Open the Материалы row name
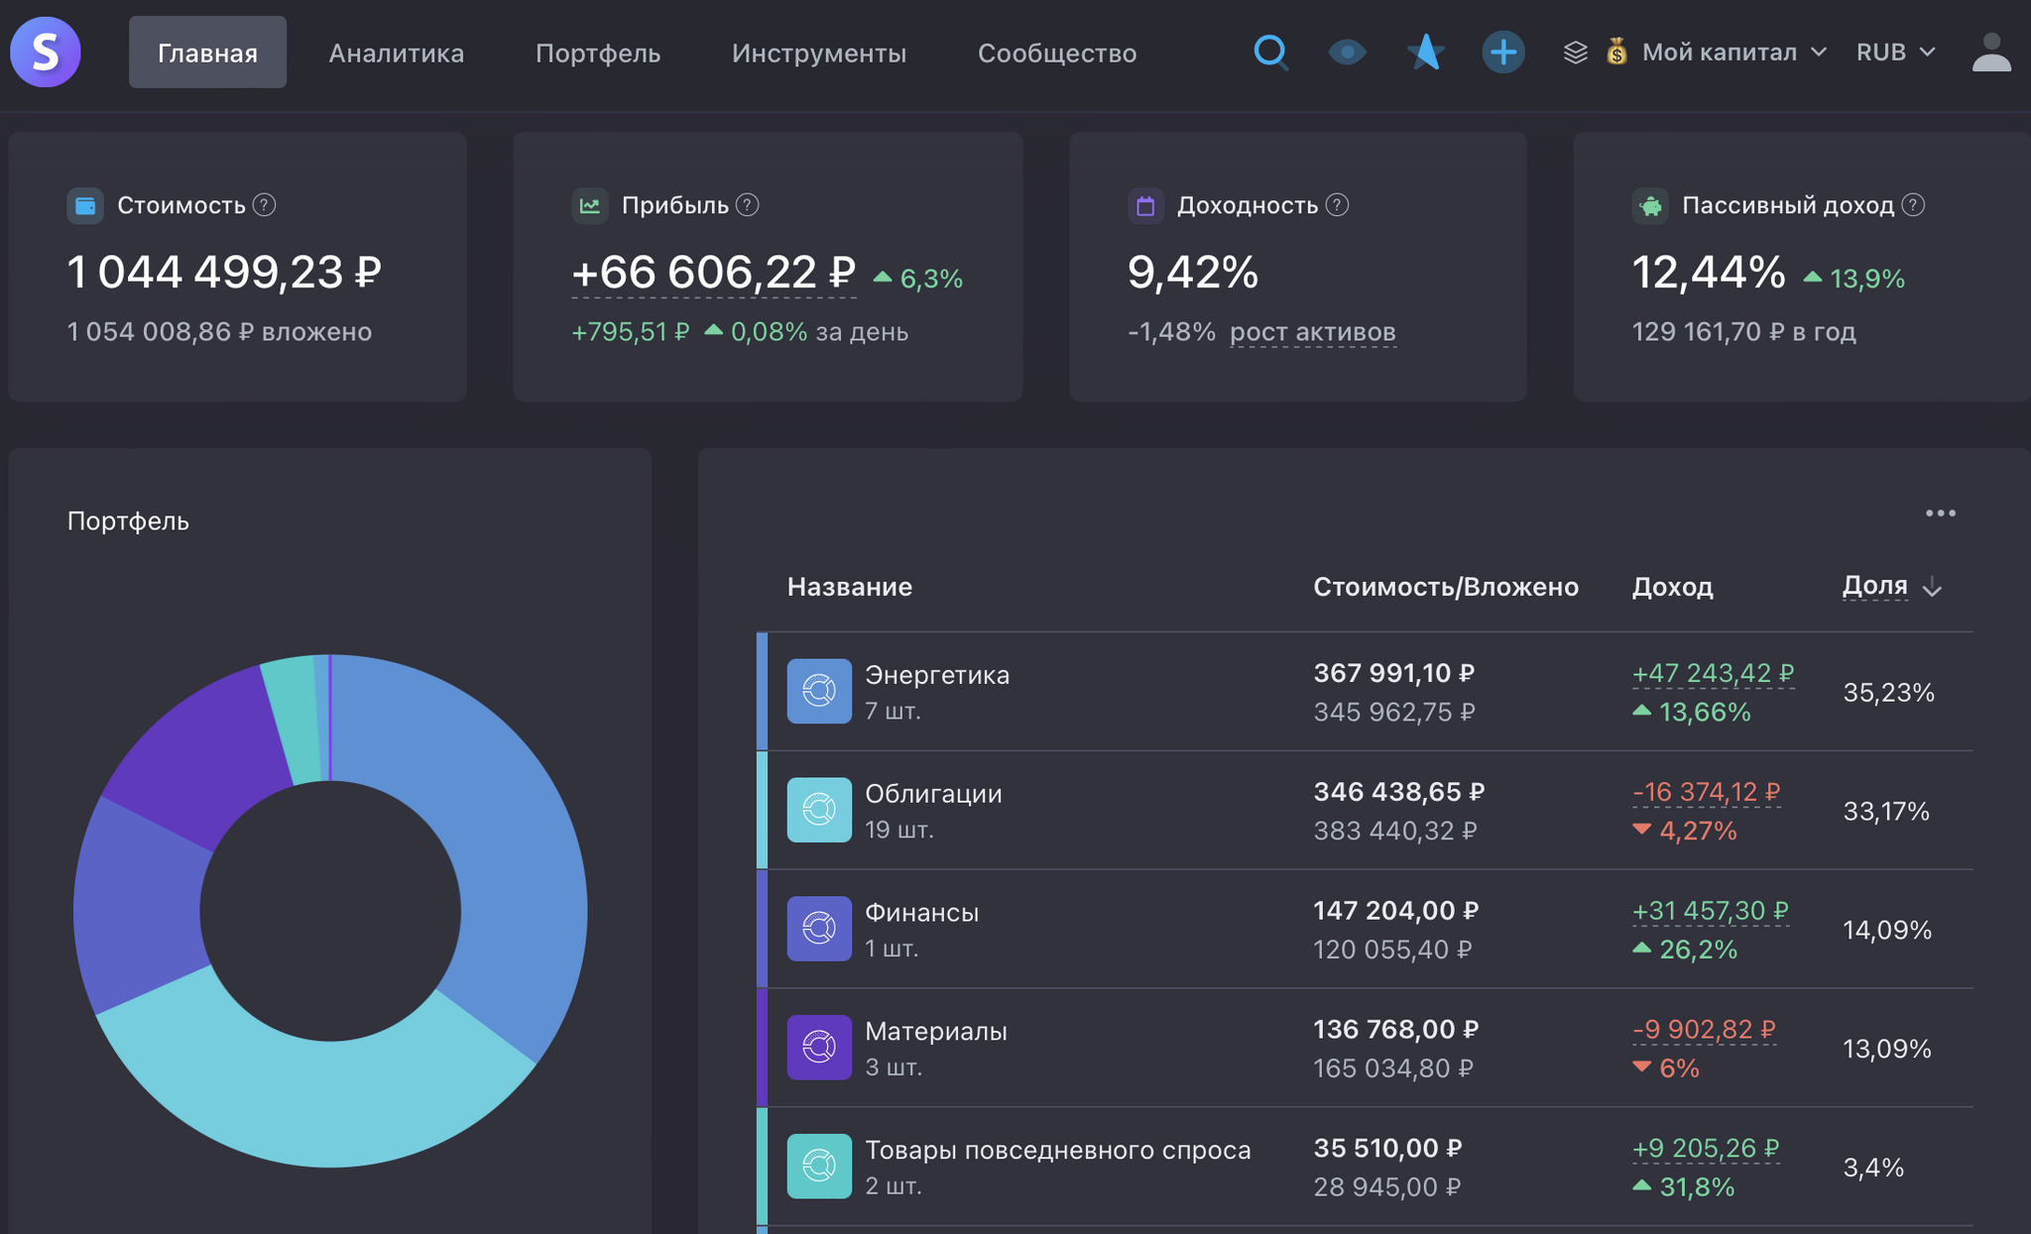 pos(936,1032)
